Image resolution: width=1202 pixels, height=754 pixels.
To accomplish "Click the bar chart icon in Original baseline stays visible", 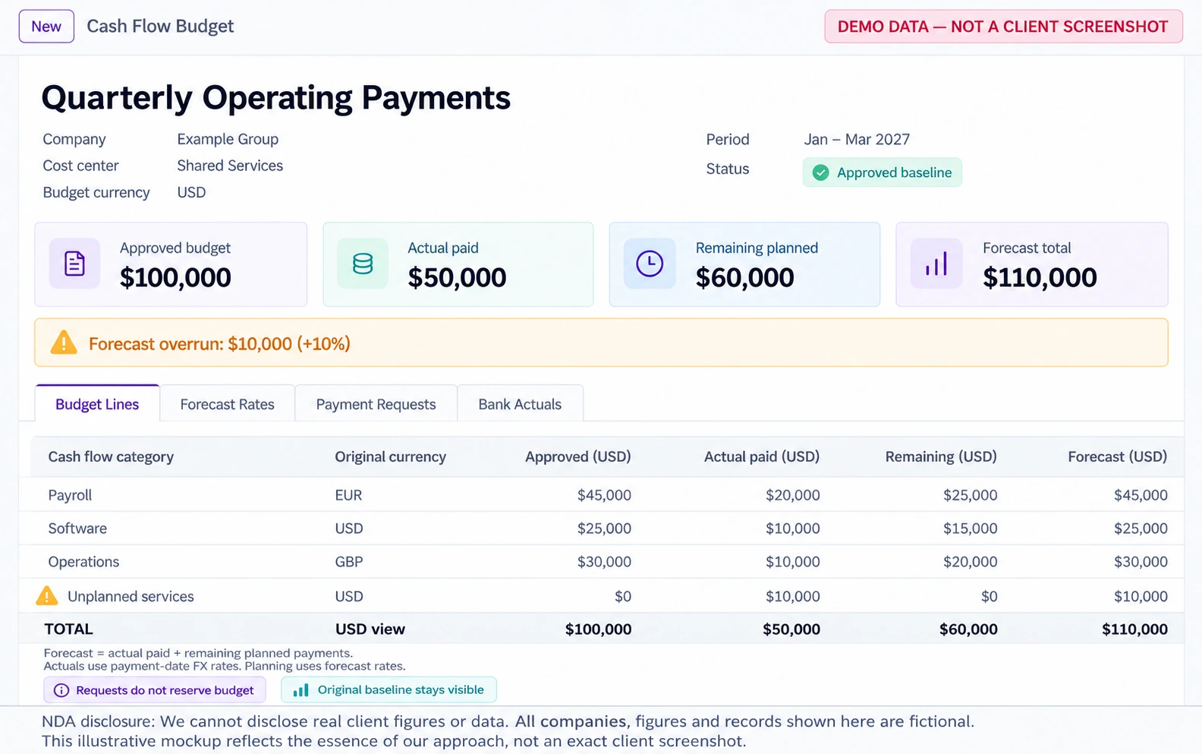I will tap(301, 689).
